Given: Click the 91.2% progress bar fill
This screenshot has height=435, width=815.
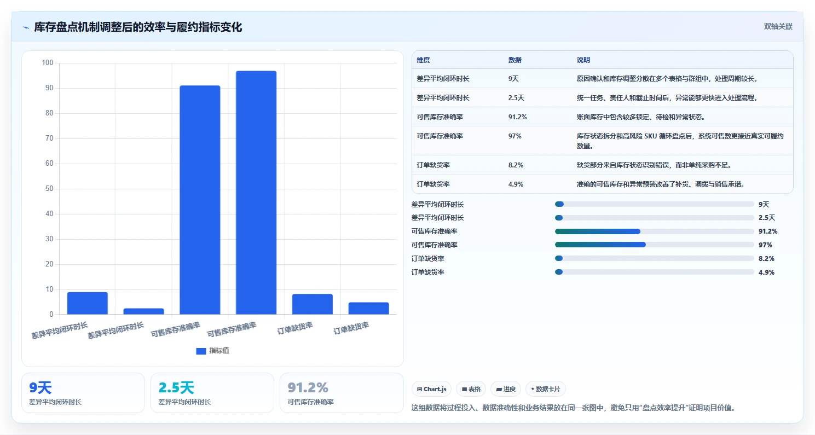Looking at the screenshot, I should pyautogui.click(x=598, y=231).
